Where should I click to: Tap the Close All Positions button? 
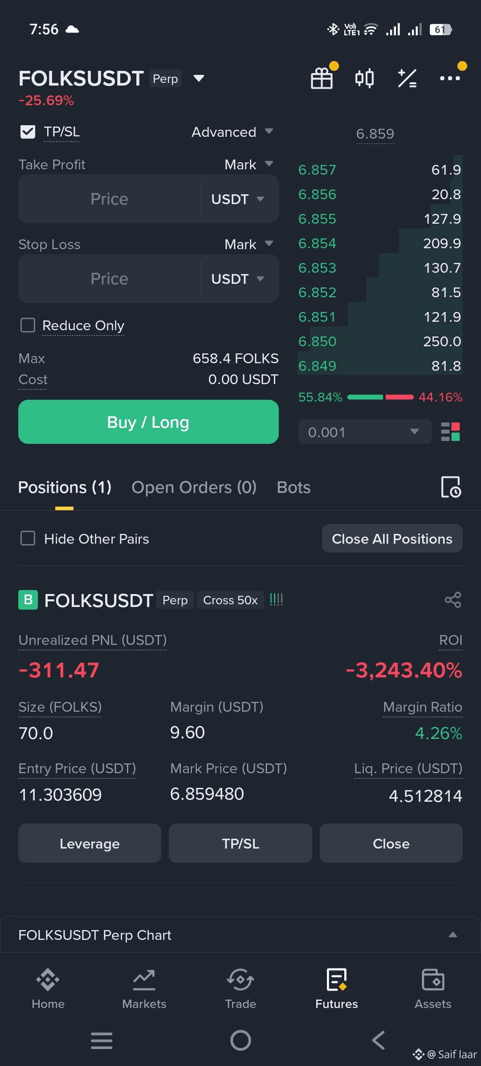392,538
